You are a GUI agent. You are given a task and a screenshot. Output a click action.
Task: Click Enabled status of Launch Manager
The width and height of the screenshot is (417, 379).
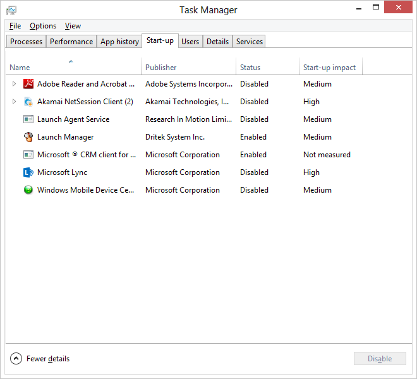pos(253,137)
